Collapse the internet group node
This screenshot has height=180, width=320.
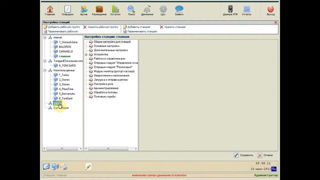pos(45,37)
